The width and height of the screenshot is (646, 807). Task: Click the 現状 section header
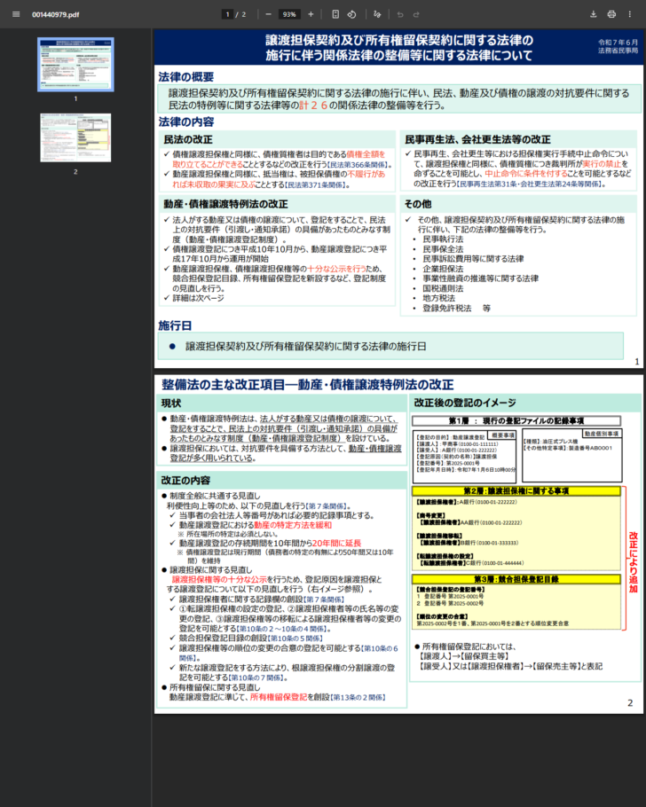click(171, 403)
